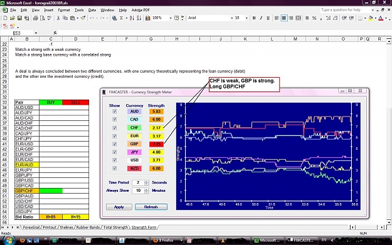Apply underline formatting

coord(268,18)
